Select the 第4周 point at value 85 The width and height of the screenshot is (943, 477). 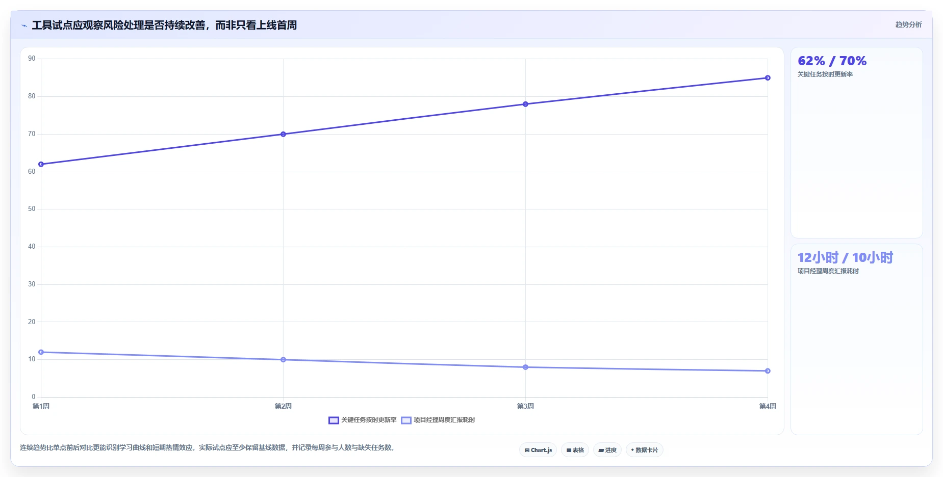click(768, 78)
